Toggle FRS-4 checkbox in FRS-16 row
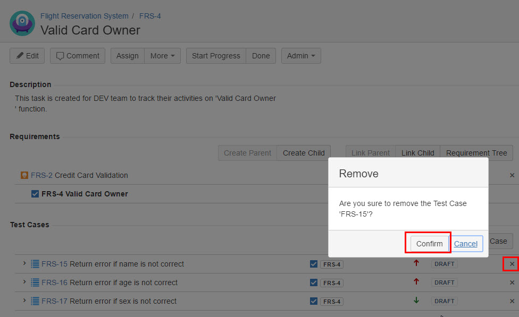519x317 pixels. (x=314, y=282)
